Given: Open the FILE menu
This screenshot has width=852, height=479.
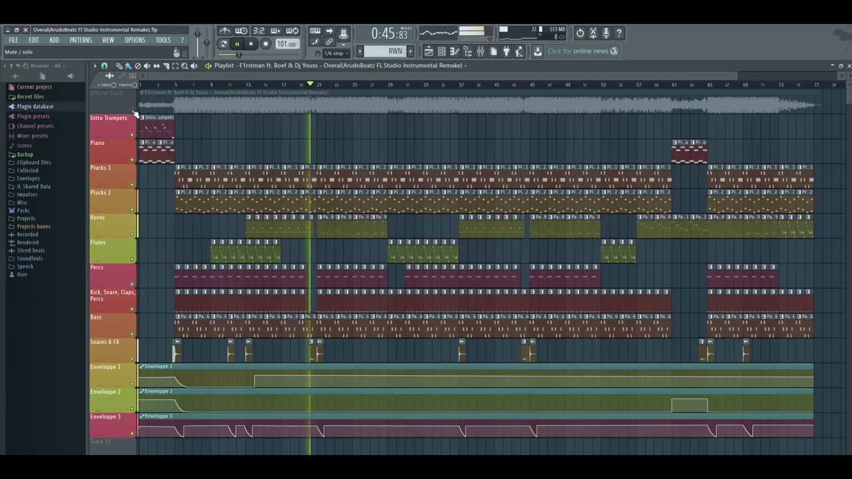Looking at the screenshot, I should (13, 40).
